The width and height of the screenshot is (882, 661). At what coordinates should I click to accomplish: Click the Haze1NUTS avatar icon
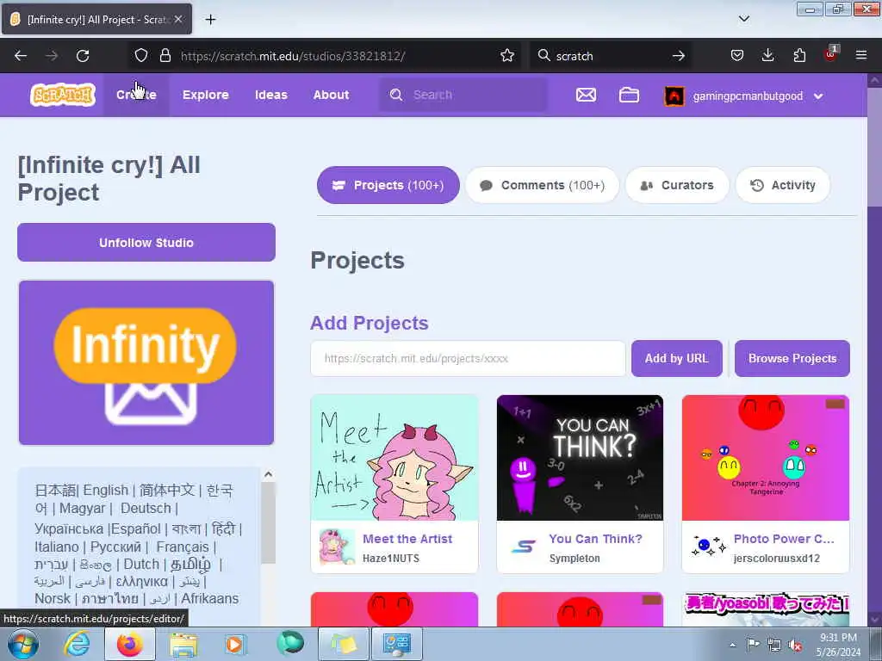click(x=337, y=547)
